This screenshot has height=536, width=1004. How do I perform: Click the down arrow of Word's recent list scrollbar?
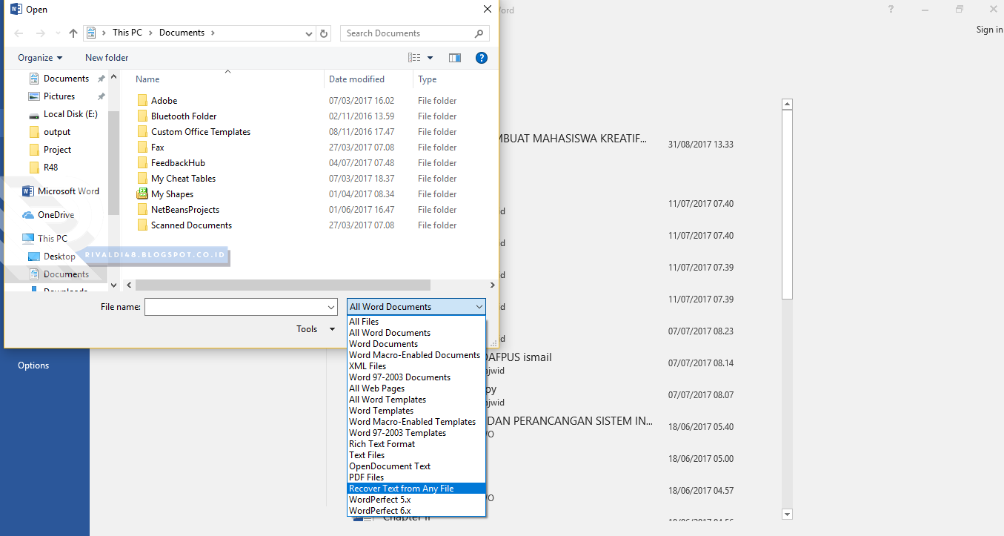click(x=787, y=514)
